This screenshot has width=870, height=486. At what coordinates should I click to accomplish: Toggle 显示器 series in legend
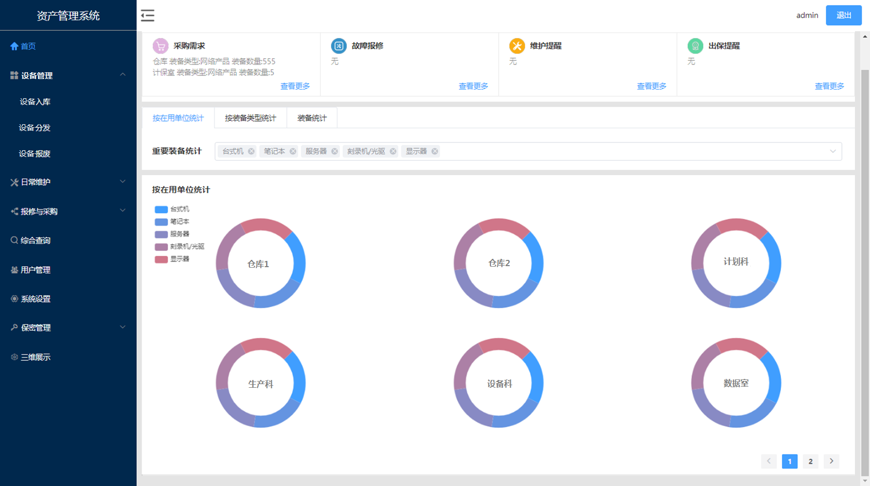tap(172, 259)
